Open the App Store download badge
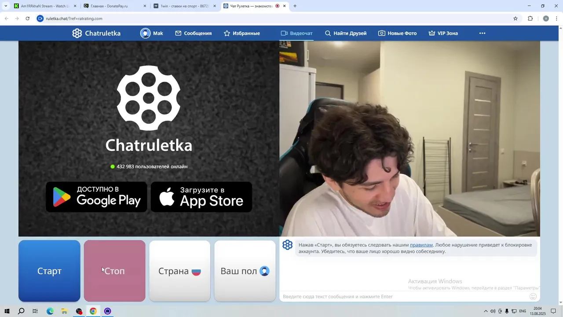 201,197
